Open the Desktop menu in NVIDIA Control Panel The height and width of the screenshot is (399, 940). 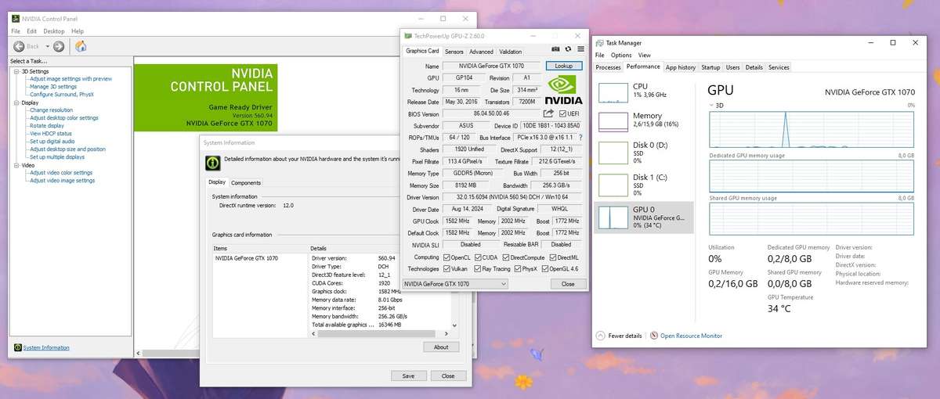[x=53, y=31]
